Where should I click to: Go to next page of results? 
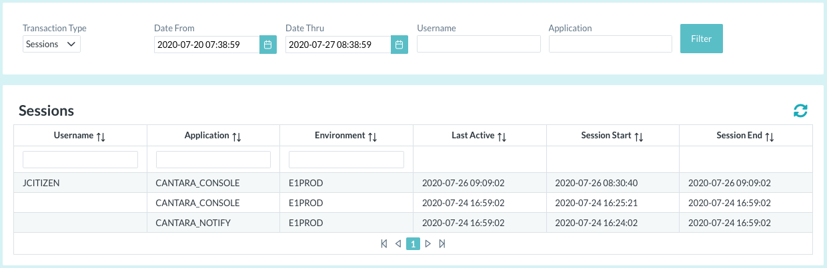[x=428, y=244]
